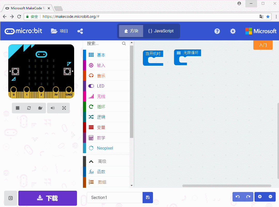Open the settings gear menu
The width and height of the screenshot is (279, 207).
pos(233,31)
